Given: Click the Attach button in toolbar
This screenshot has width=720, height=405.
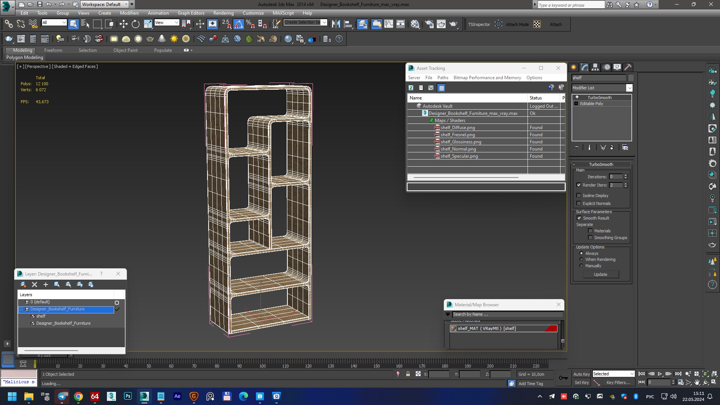Looking at the screenshot, I should pos(556,24).
